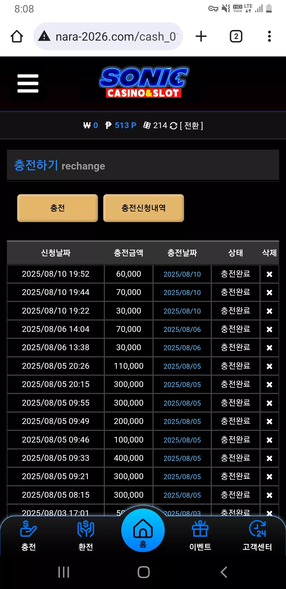Screen dimensions: 286x589
Task: Delete the 2025/08/05 09:33 record
Action: 269,458
